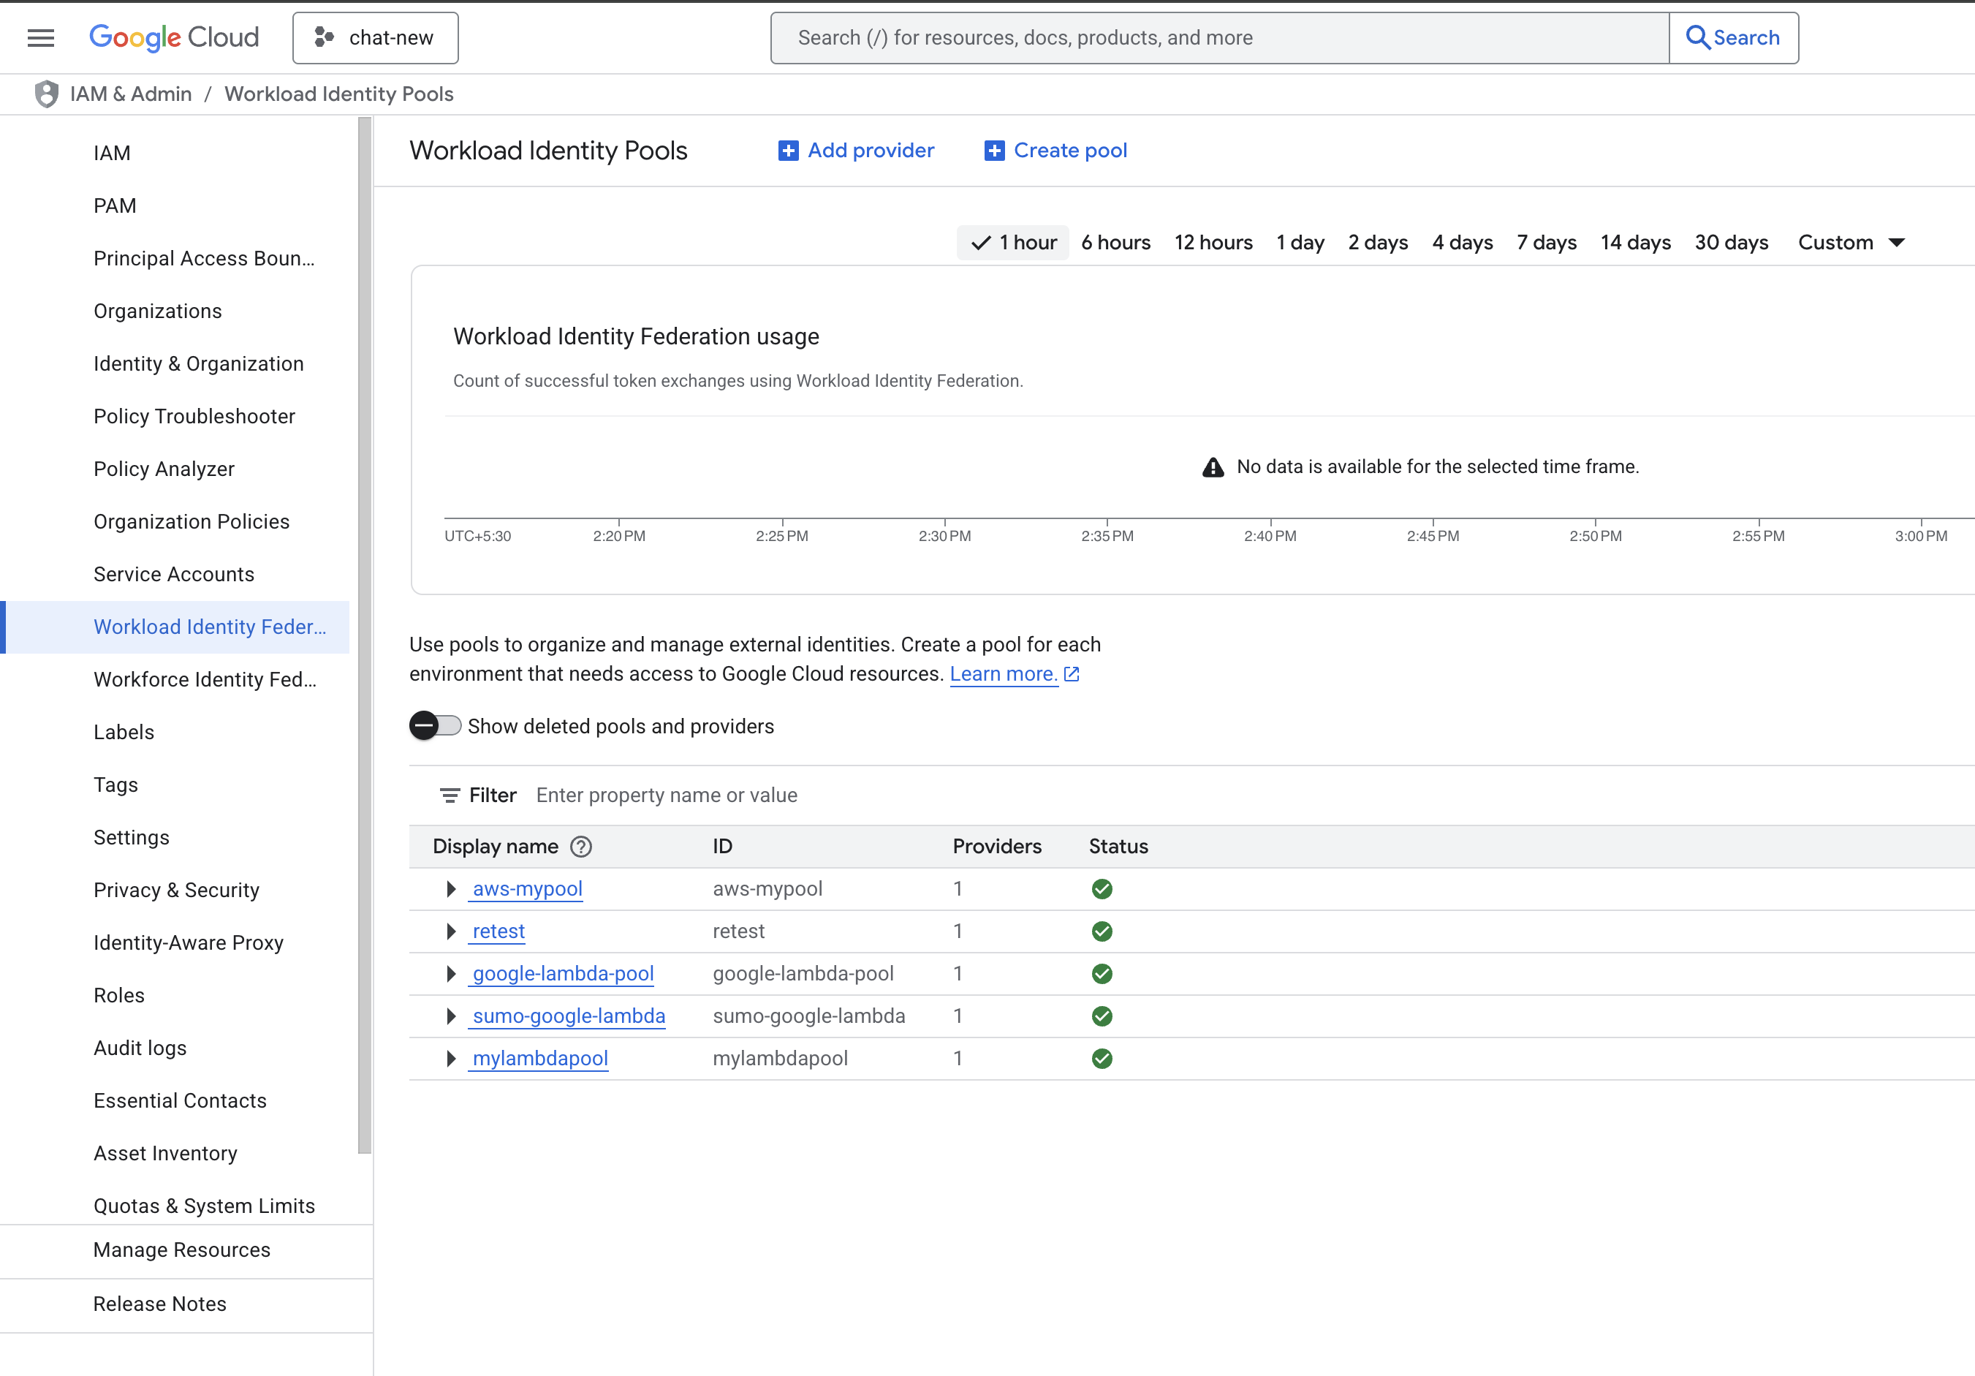The width and height of the screenshot is (1975, 1376).
Task: Open the mylambdapool pool link
Action: (540, 1059)
